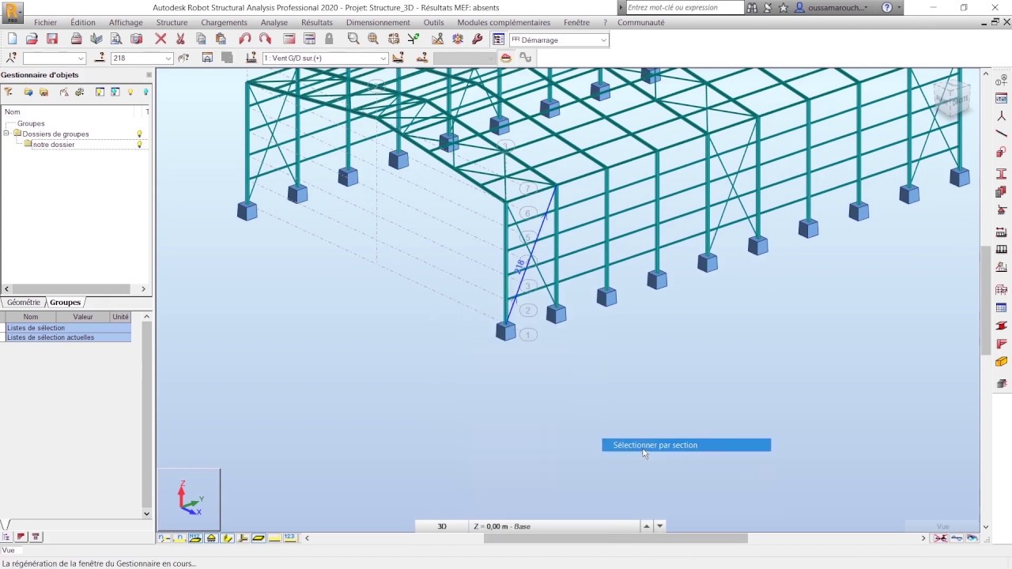
Task: Toggle visibility bulb for notre dossier
Action: (140, 145)
